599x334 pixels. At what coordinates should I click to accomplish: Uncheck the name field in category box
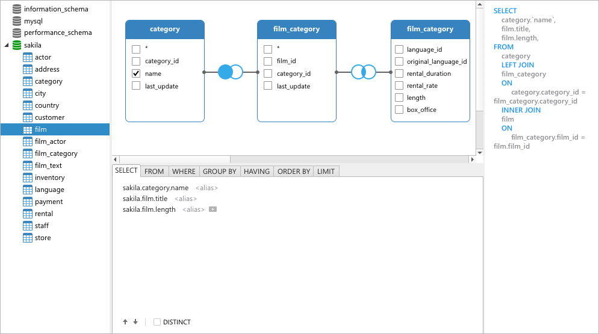tap(136, 73)
